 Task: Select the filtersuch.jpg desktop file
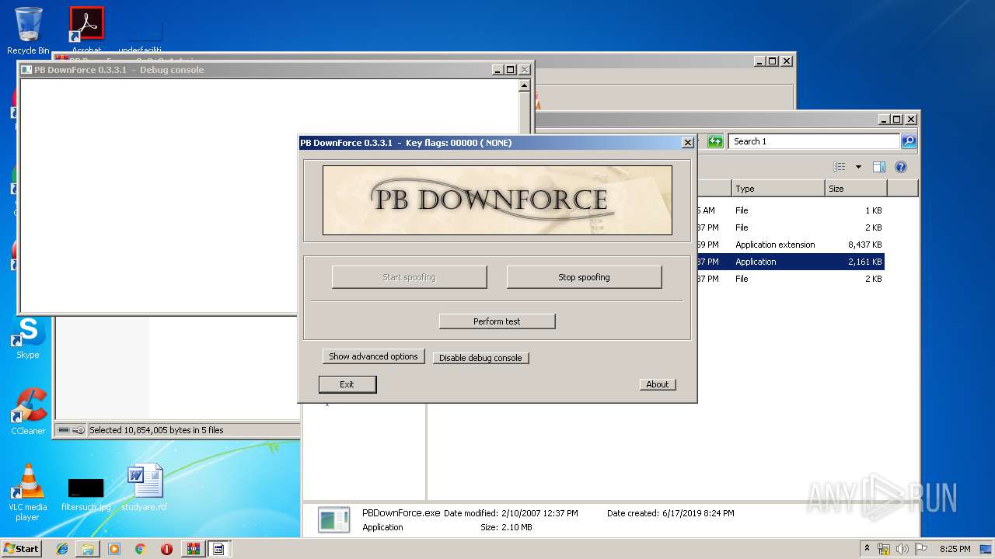coord(86,494)
